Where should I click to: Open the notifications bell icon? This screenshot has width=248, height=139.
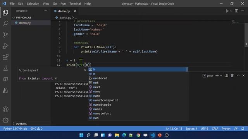pos(243,129)
